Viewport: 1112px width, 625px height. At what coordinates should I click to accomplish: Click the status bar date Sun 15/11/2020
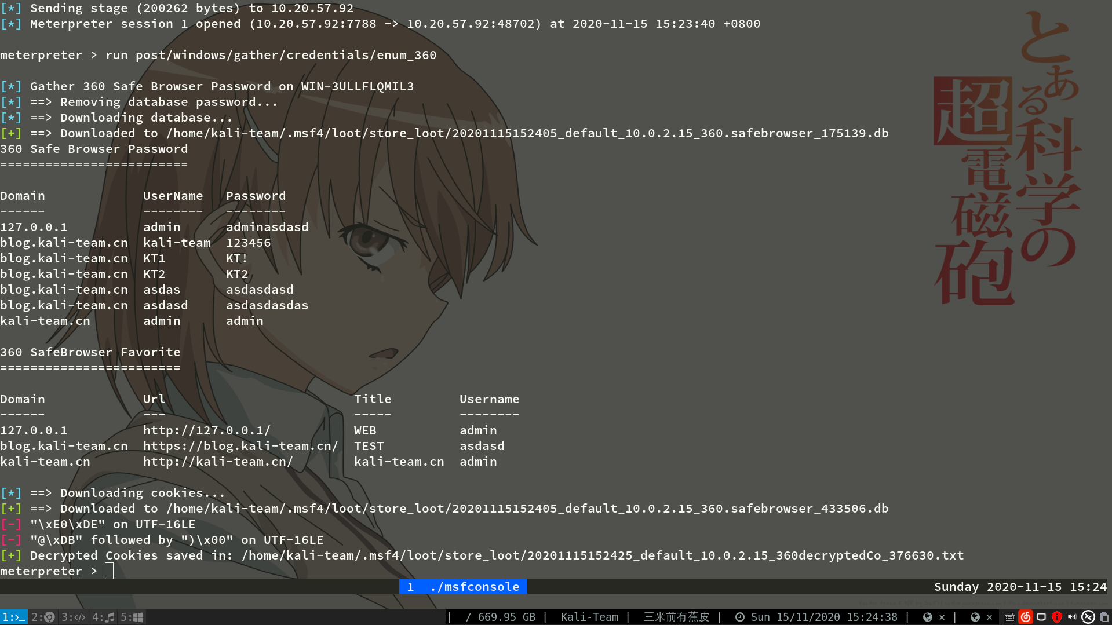(x=795, y=617)
